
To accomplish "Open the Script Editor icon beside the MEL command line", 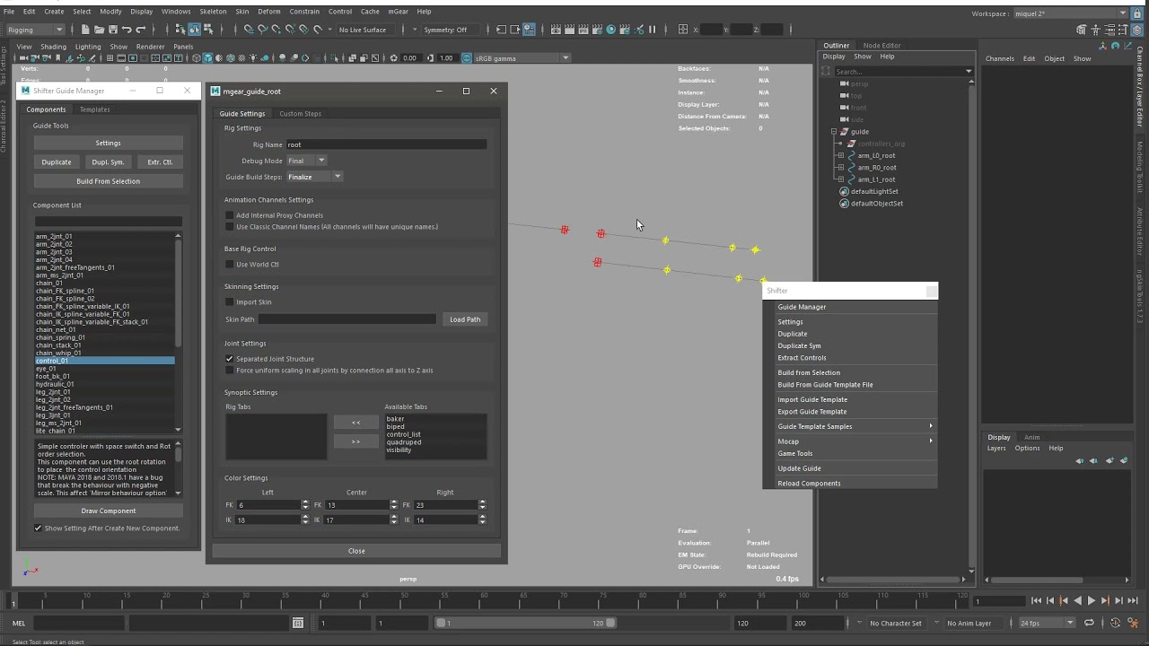I will click(x=298, y=623).
